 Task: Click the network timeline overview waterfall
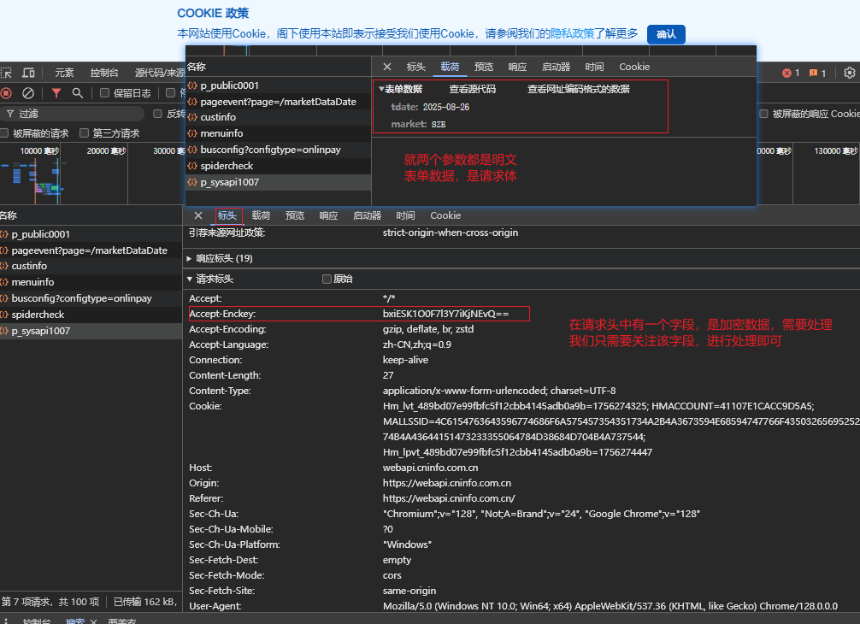tap(92, 173)
